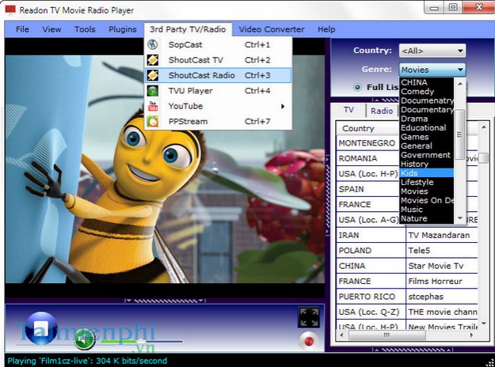Choose TVU Player menu entry

click(218, 91)
